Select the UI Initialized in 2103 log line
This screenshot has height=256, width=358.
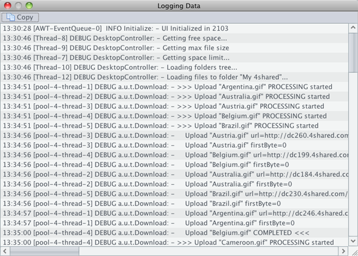click(x=174, y=29)
